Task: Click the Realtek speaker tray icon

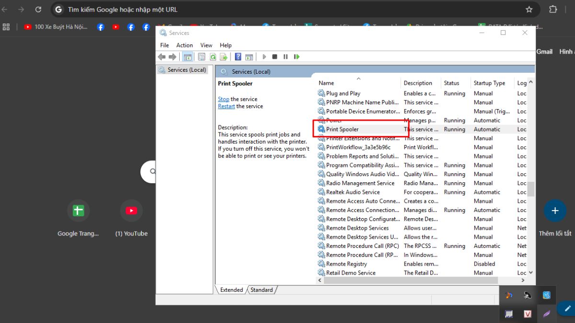Action: 528,295
